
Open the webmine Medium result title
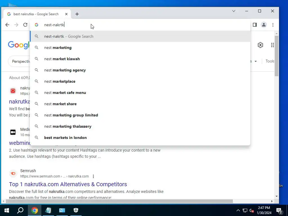click(x=20, y=143)
